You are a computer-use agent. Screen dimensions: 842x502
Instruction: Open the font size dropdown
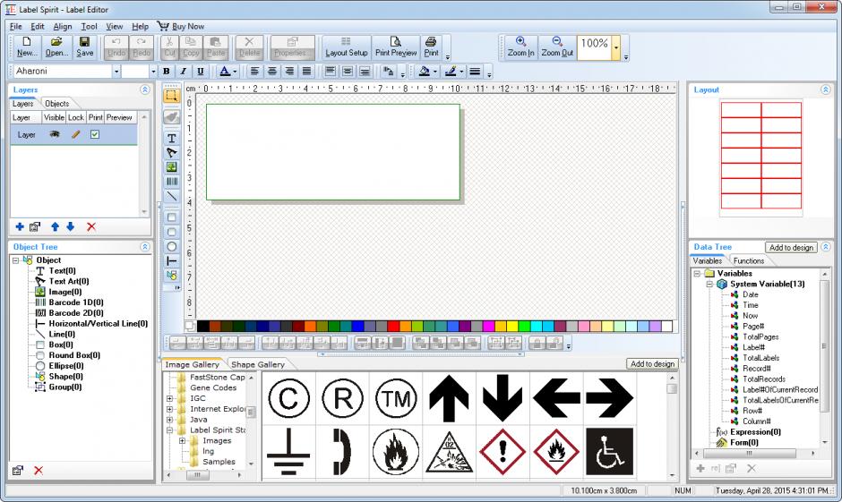(153, 71)
